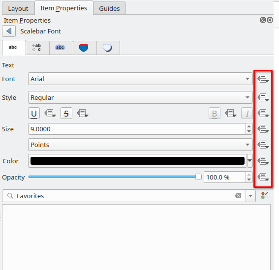Toggle the Bold button
The width and height of the screenshot is (279, 270).
(x=215, y=113)
